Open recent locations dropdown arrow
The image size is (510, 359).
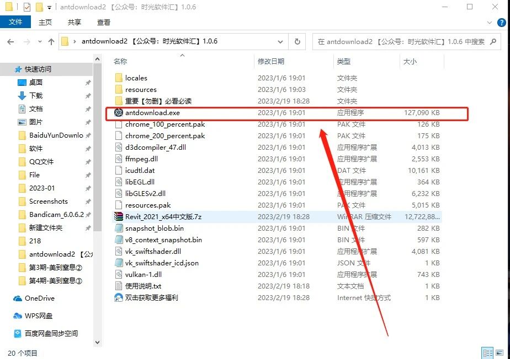[40, 41]
